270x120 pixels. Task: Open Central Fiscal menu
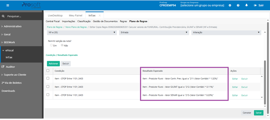tap(53, 21)
